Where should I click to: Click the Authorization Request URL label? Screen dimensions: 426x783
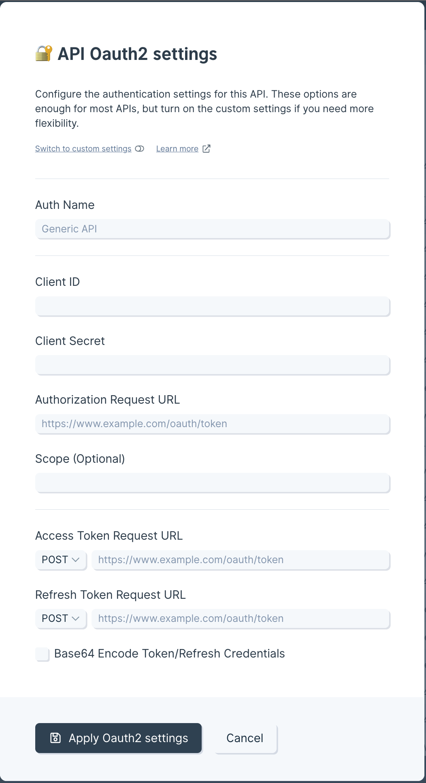107,400
